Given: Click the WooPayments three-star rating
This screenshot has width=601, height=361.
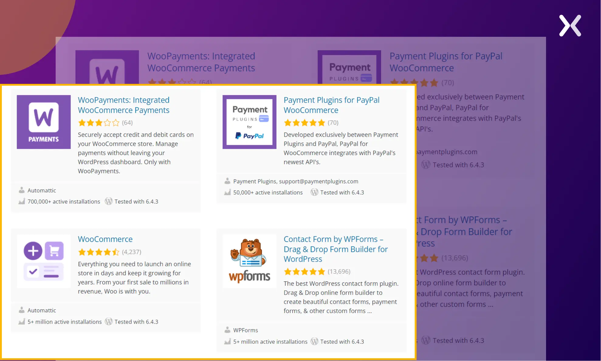Looking at the screenshot, I should click(99, 123).
